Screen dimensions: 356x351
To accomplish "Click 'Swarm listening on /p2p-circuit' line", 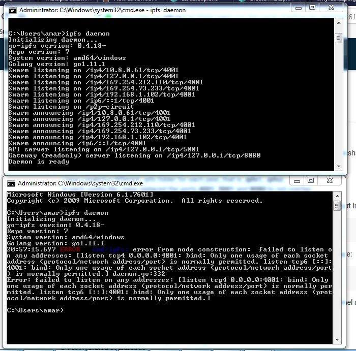I will click(71, 107).
